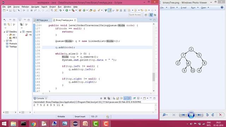Select the Debug perspective icon
226x127 pixels.
(x=155, y=15)
